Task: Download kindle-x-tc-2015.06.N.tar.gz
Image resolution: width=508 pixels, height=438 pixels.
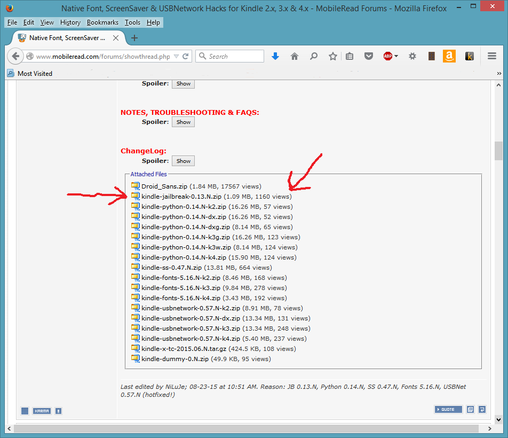Action: [184, 349]
